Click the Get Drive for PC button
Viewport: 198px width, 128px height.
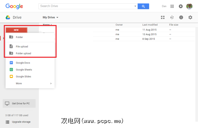click(19, 103)
